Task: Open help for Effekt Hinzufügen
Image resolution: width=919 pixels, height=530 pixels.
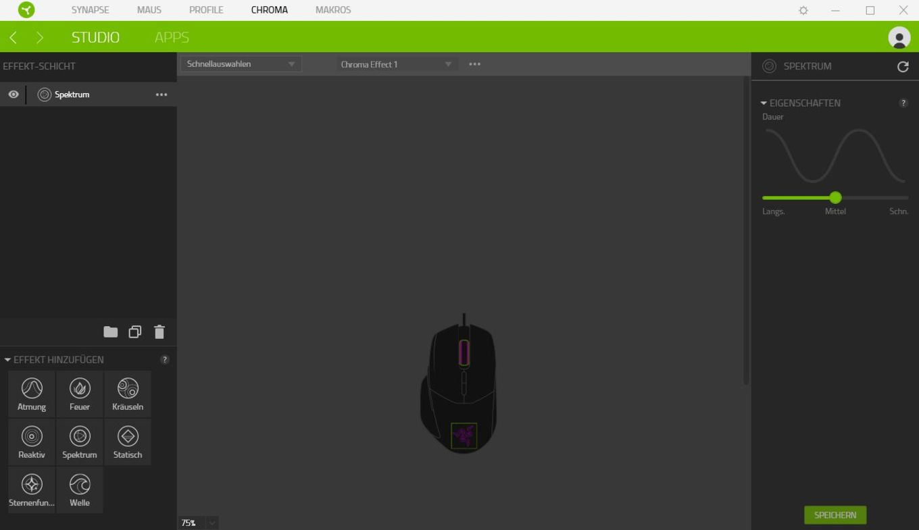Action: click(164, 360)
